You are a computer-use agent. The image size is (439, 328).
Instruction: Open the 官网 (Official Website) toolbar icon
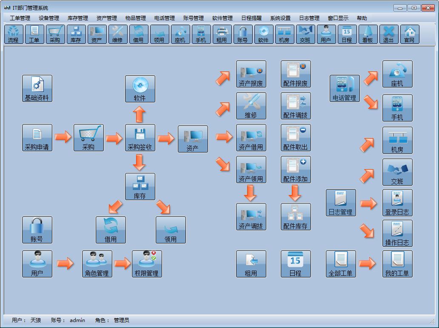tap(410, 34)
